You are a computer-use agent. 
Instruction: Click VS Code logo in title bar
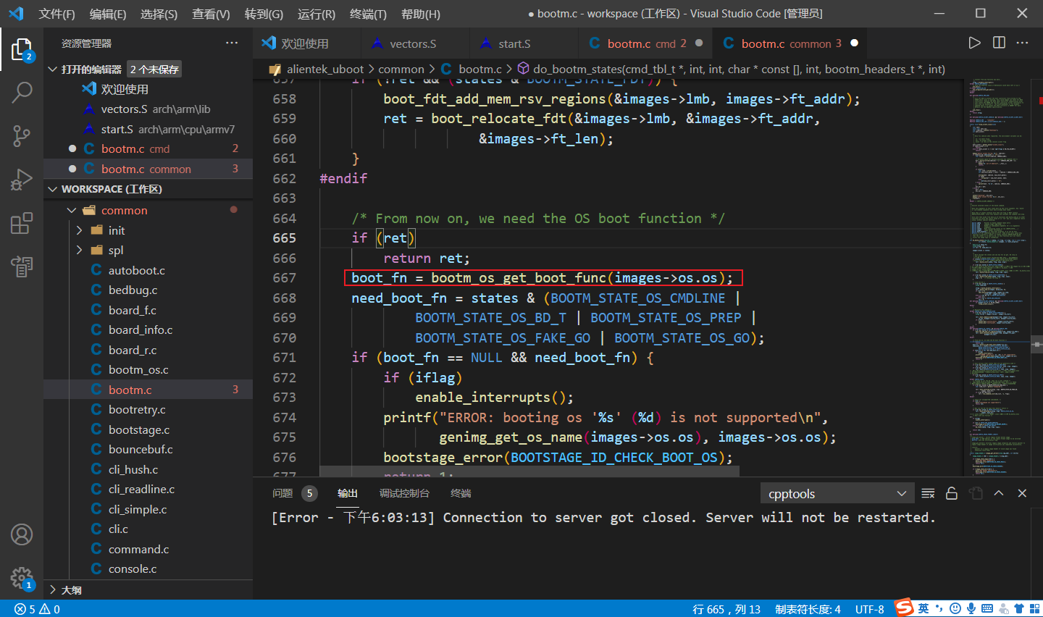[x=16, y=14]
